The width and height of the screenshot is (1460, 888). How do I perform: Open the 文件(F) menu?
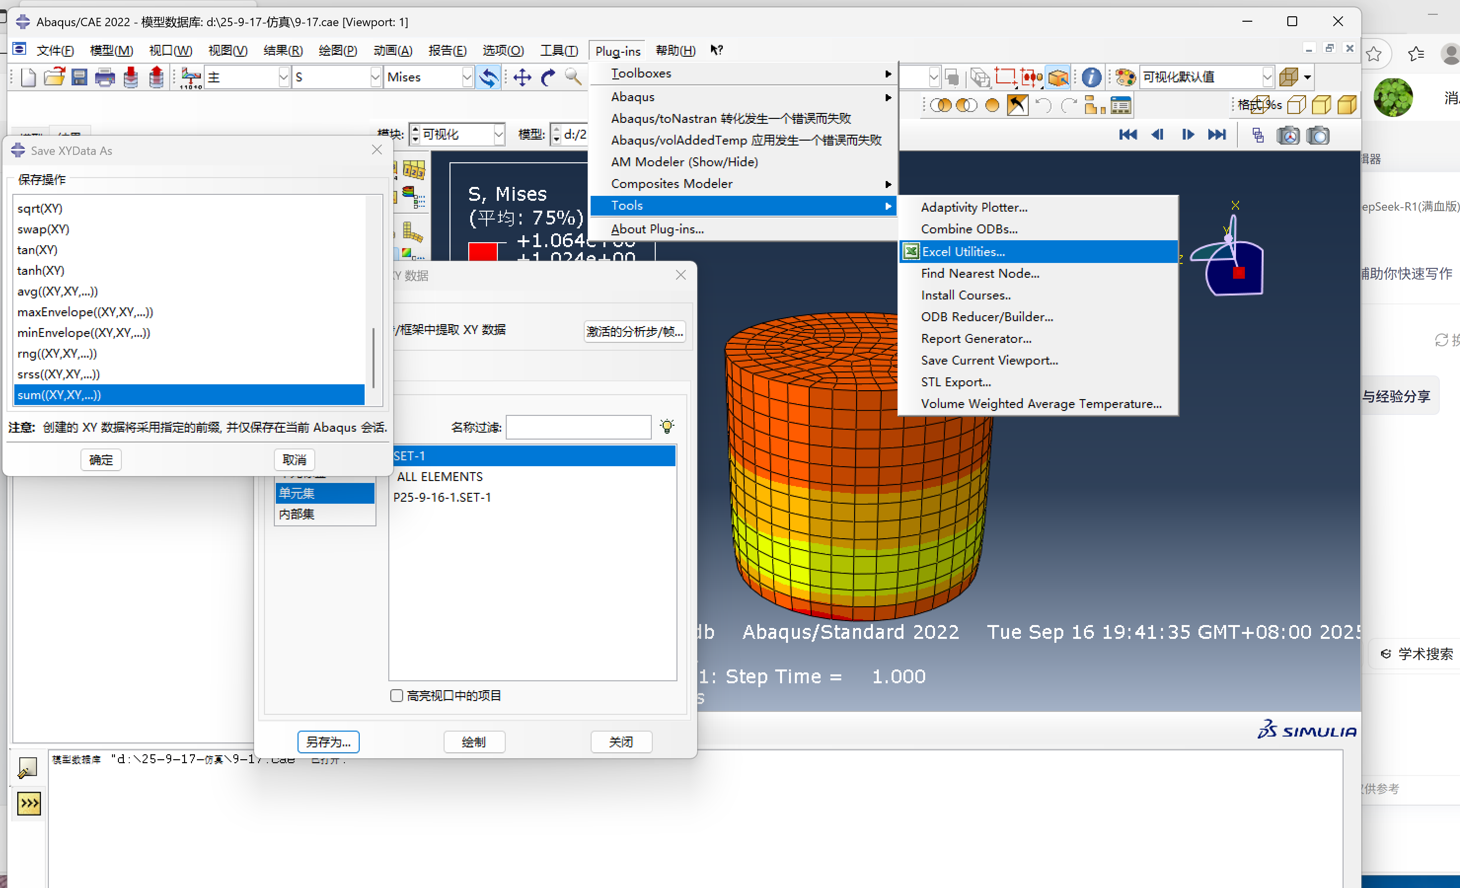tap(55, 50)
